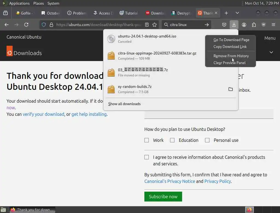The height and width of the screenshot is (213, 280).
Task: Switch to the Access tab
Action: point(103,13)
